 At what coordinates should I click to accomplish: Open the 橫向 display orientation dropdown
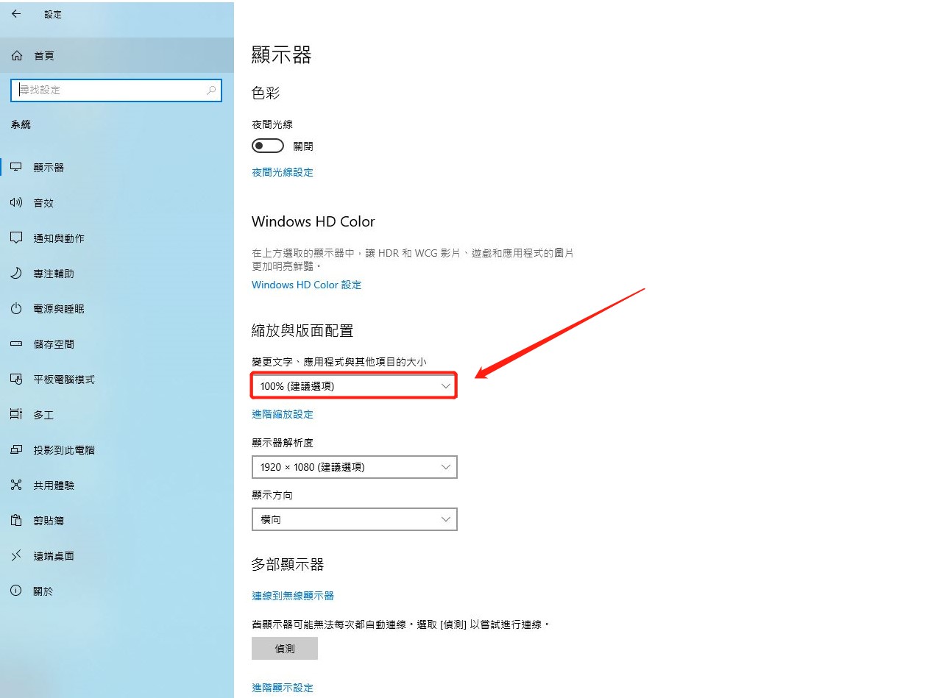pyautogui.click(x=355, y=519)
